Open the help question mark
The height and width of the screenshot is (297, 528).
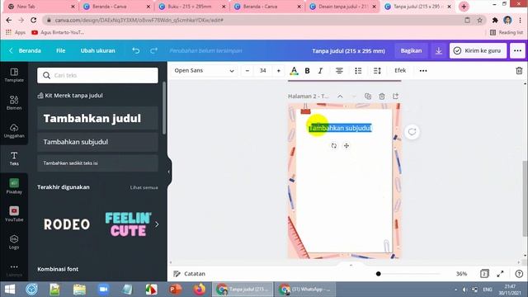(x=519, y=274)
